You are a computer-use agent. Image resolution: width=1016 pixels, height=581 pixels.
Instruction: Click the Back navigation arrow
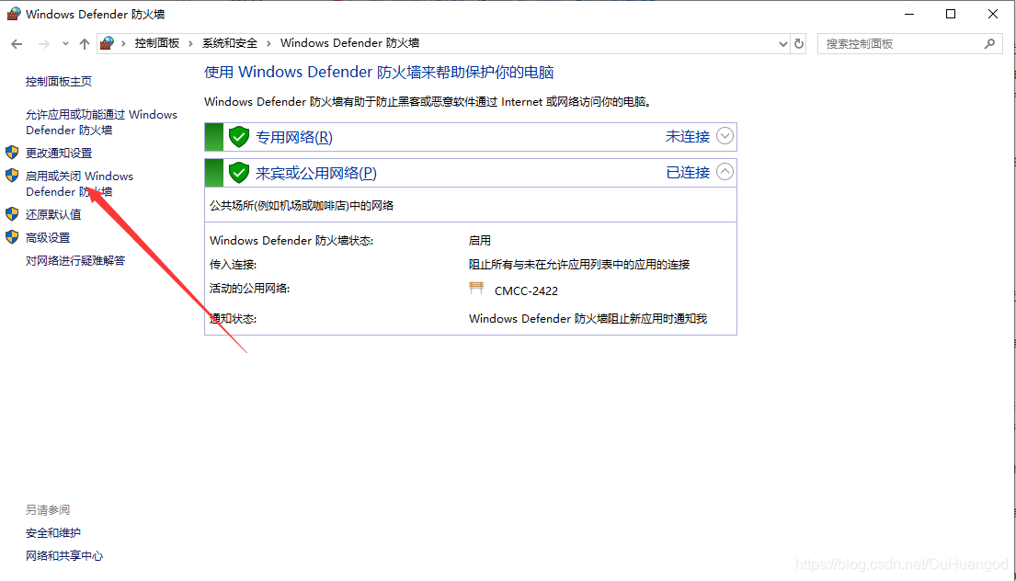(17, 44)
